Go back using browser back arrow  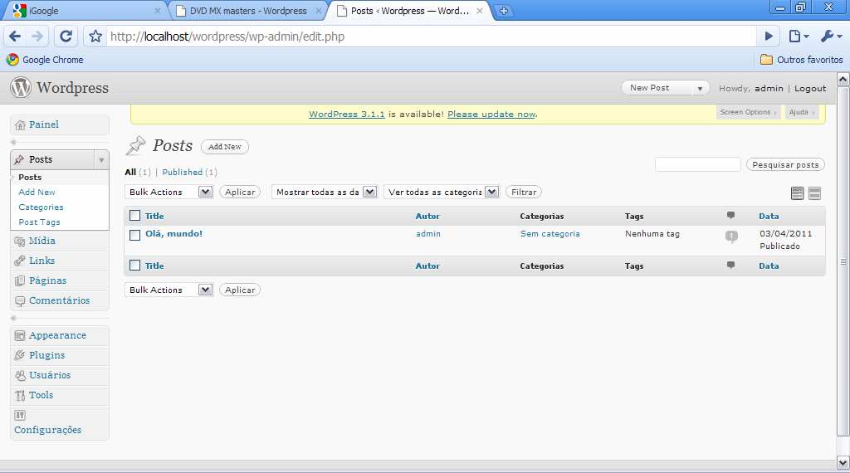(15, 37)
